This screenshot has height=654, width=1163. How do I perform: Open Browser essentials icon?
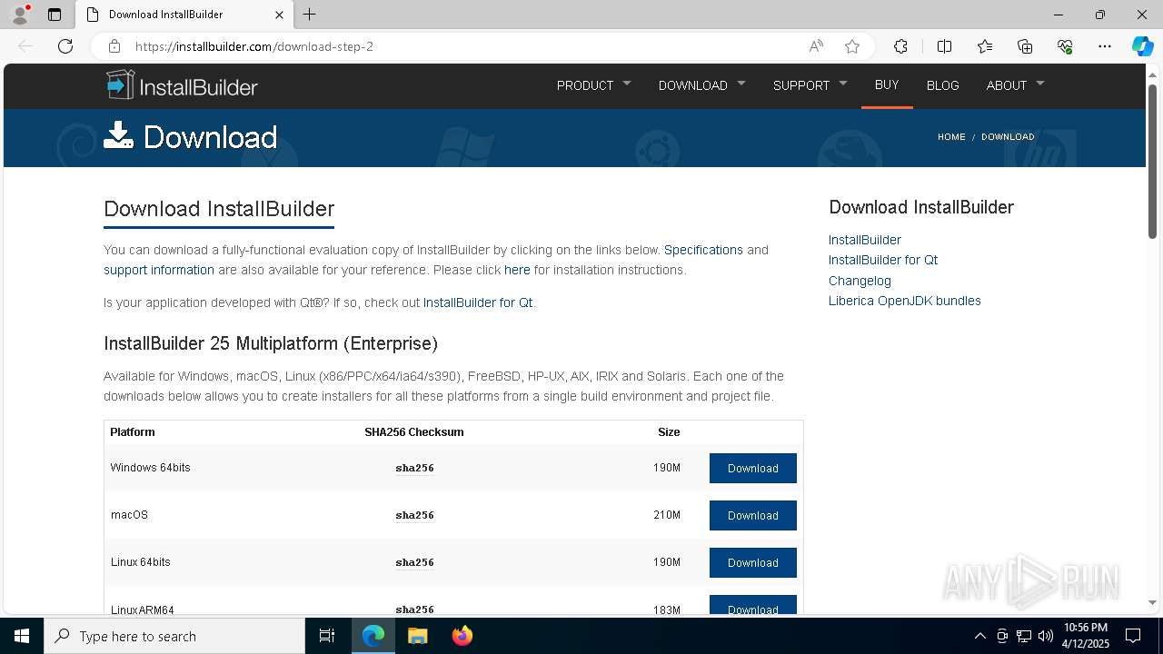tap(1065, 46)
